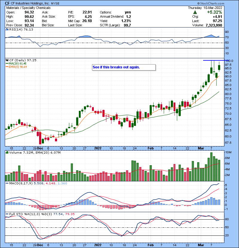This screenshot has height=248, width=239.
Task: Click the Prev Close value 92.34
Action: [29, 25]
